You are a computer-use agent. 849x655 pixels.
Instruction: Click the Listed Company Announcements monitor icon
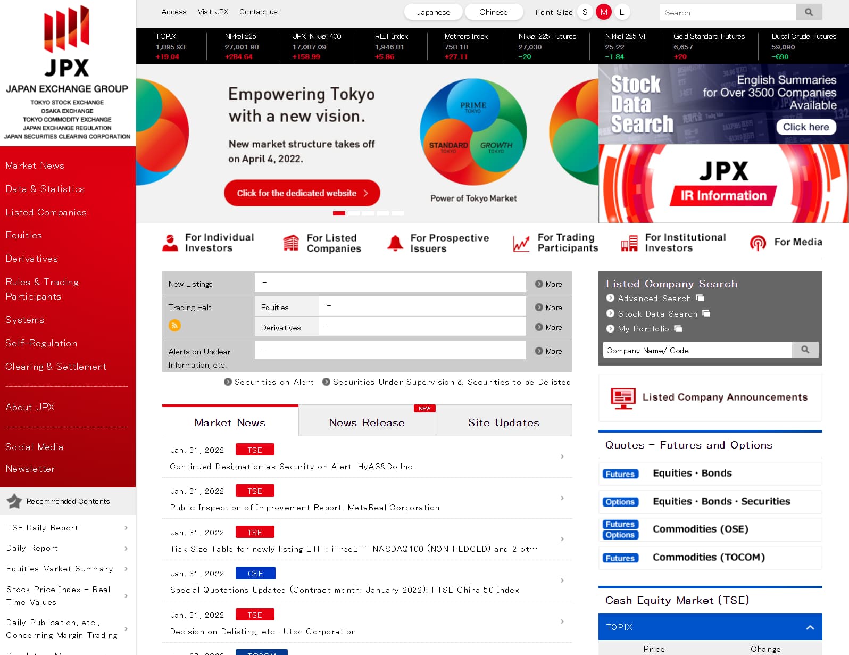pos(623,398)
